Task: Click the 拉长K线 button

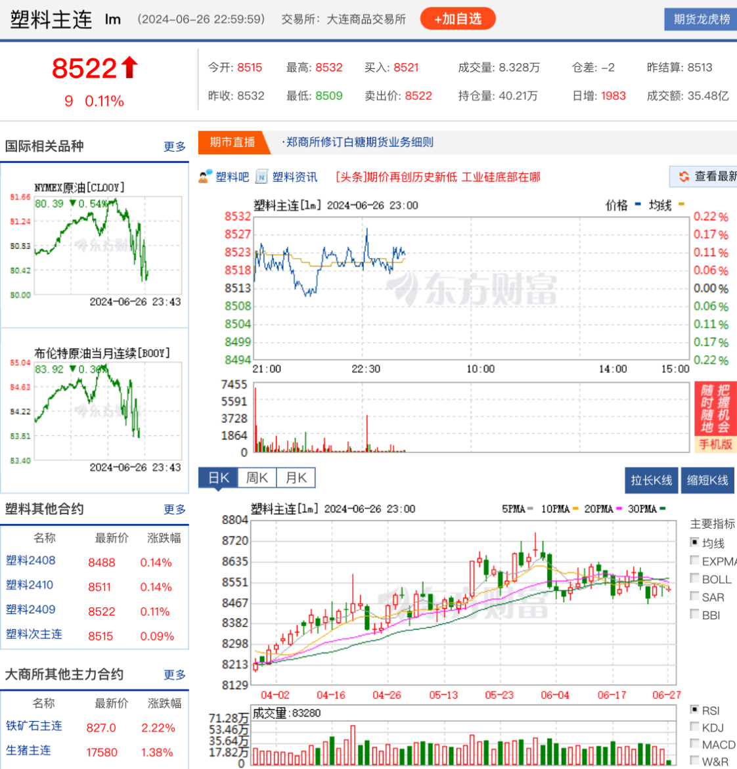Action: [x=651, y=480]
